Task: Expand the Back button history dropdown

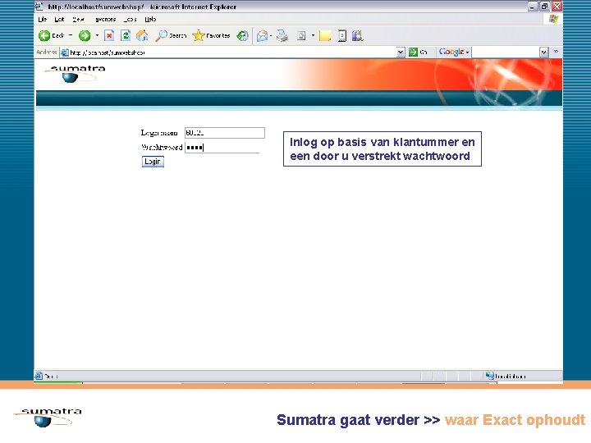Action: coord(71,35)
